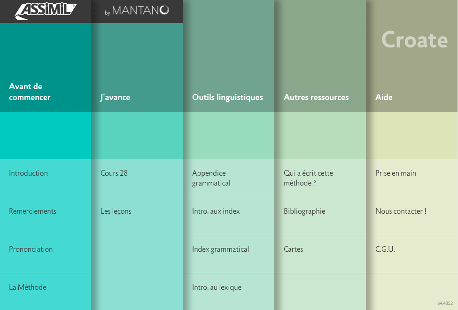Viewport: 458px width, 310px height.
Task: Resume Cours 28
Action: 114,173
